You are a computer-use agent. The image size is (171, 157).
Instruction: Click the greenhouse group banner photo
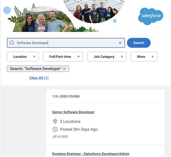94,12
